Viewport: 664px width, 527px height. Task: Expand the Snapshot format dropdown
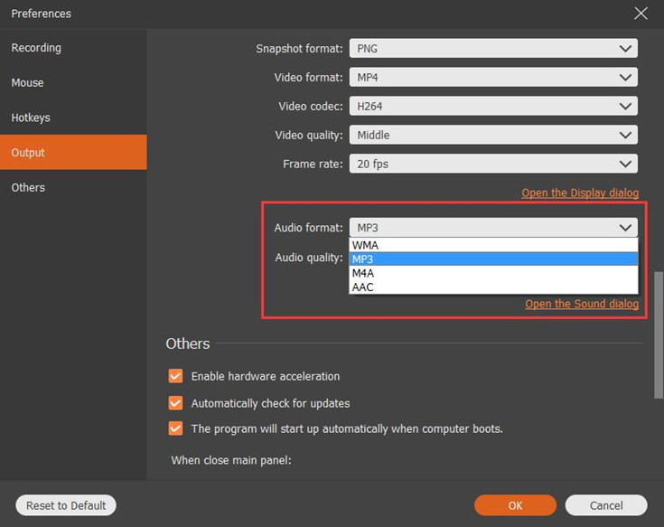coord(493,49)
